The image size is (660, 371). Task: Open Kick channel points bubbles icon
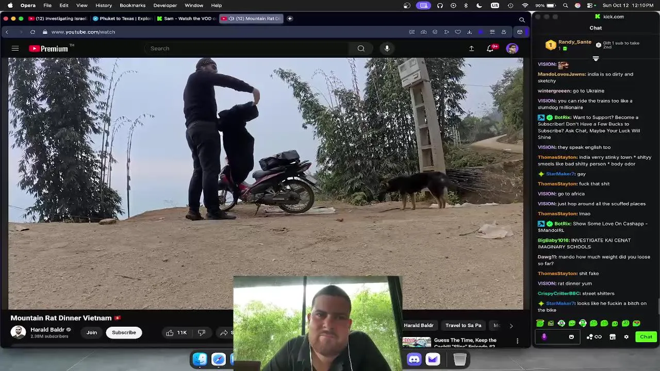pyautogui.click(x=589, y=337)
